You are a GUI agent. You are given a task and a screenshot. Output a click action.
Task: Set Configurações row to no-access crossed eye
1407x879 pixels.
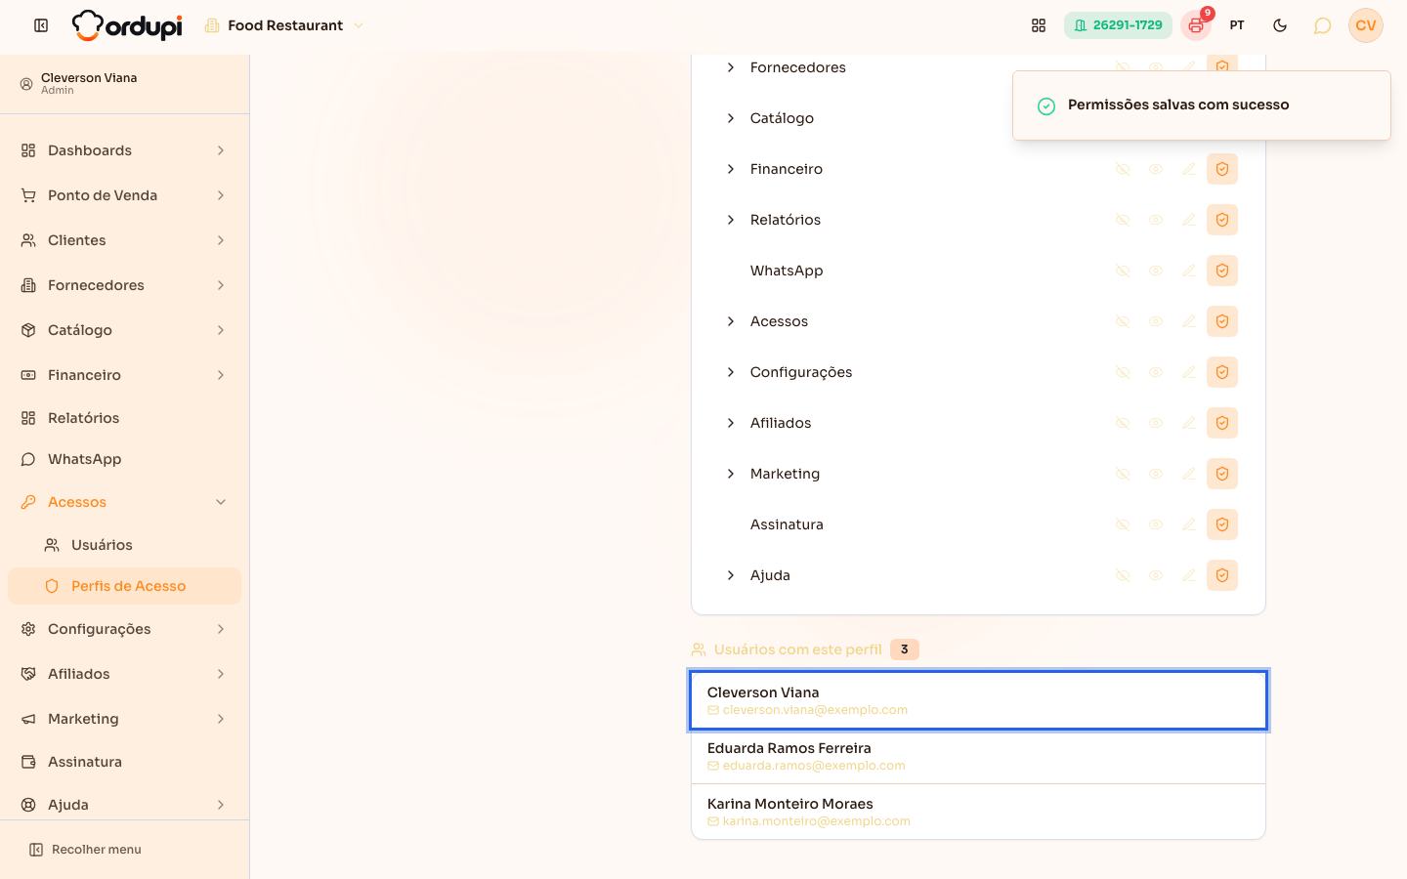click(x=1123, y=372)
